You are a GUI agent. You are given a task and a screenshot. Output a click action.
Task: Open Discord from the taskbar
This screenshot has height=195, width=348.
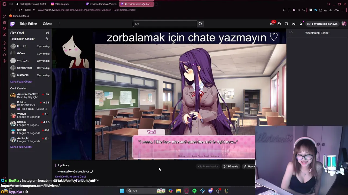[x=210, y=191]
